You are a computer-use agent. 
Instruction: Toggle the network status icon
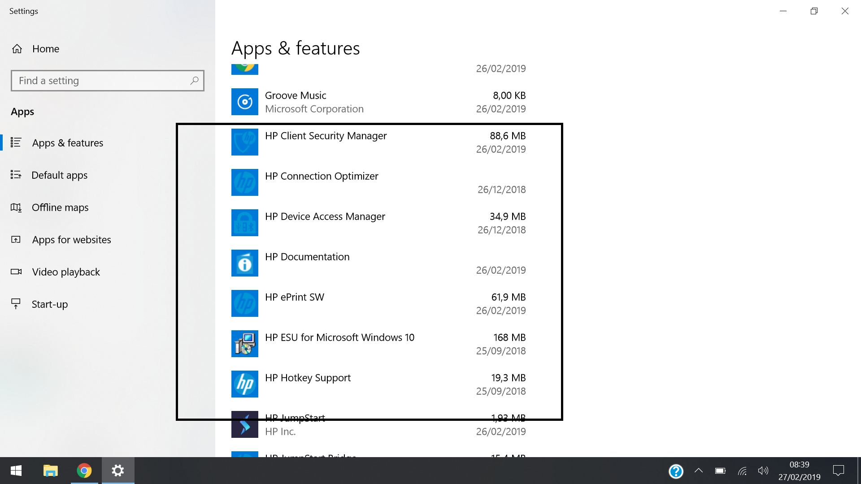pos(742,471)
